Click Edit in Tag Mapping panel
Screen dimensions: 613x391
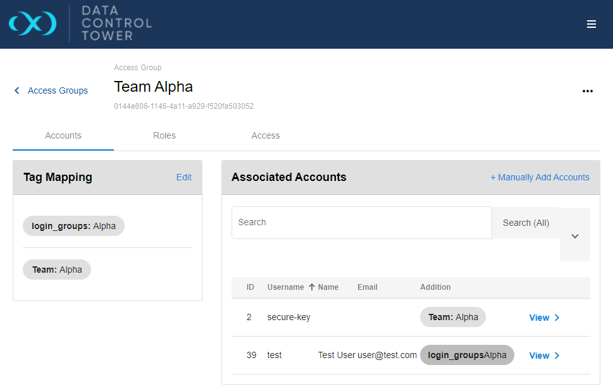click(183, 177)
